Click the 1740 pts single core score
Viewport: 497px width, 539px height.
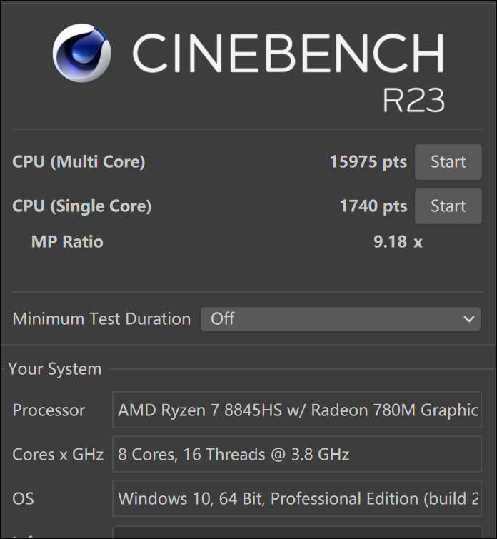pos(373,206)
